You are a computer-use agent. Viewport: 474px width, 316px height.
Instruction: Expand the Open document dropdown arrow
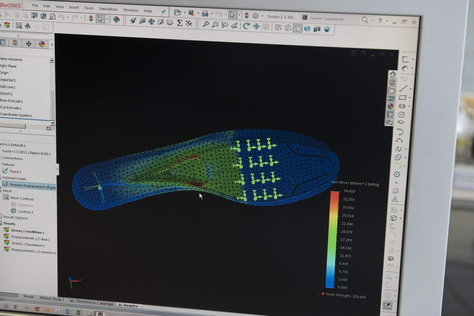click(184, 12)
